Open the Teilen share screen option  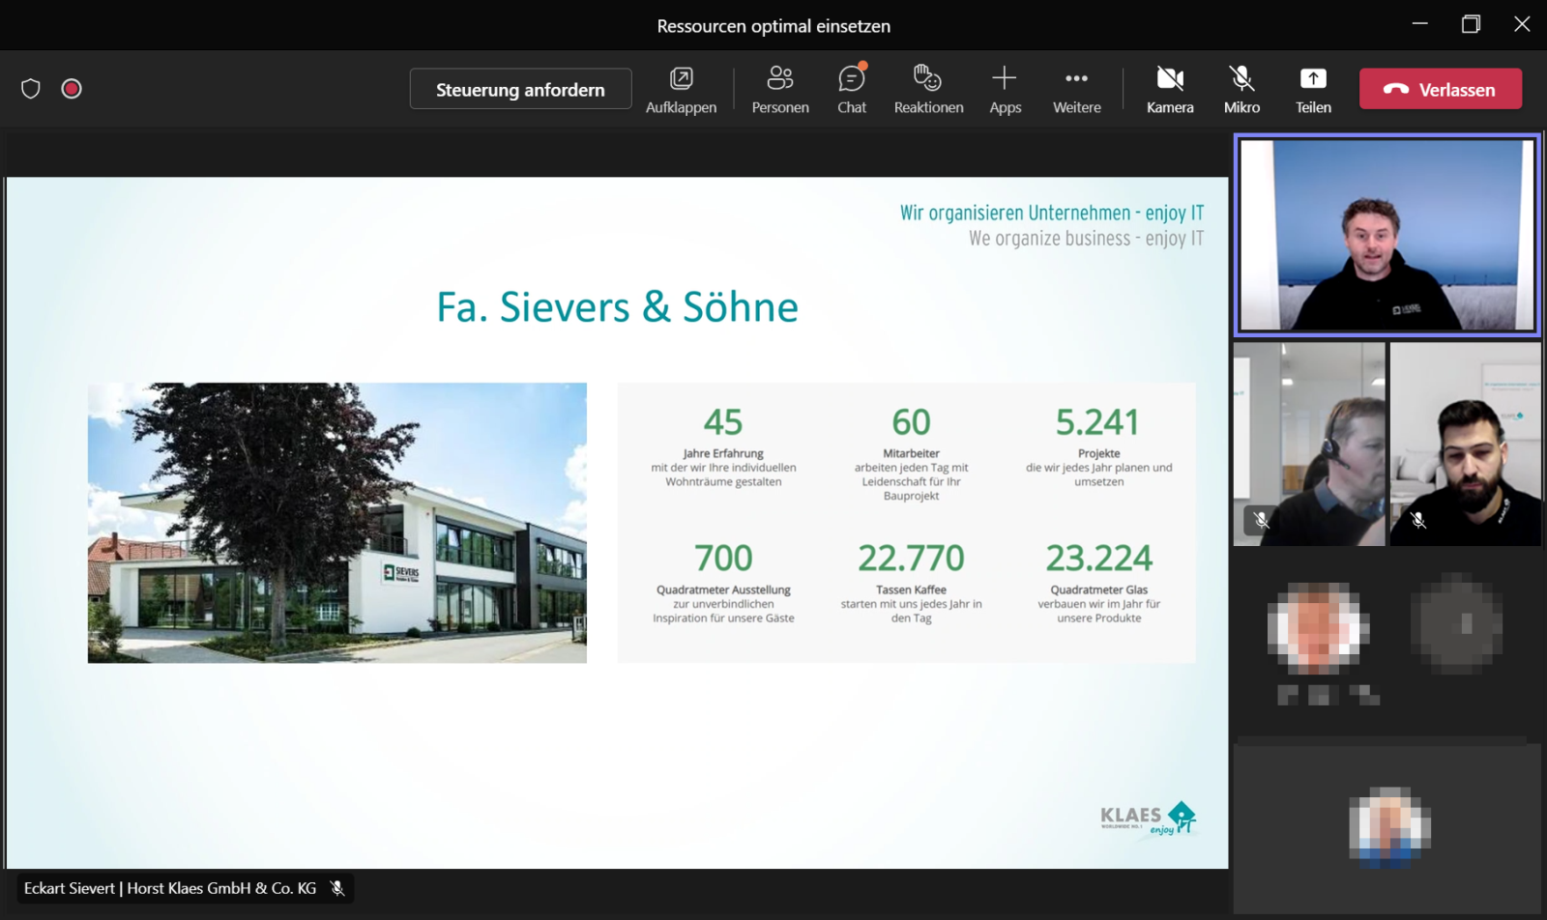click(x=1313, y=90)
